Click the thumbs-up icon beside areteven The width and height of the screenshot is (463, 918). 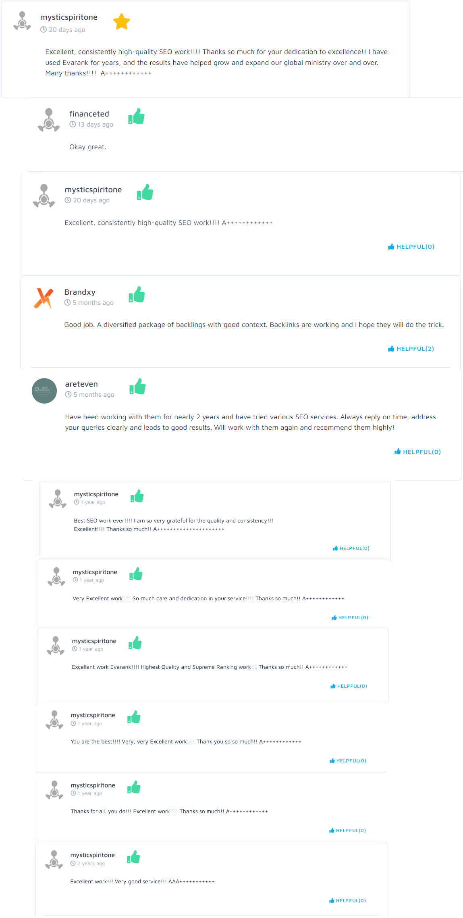(x=138, y=387)
